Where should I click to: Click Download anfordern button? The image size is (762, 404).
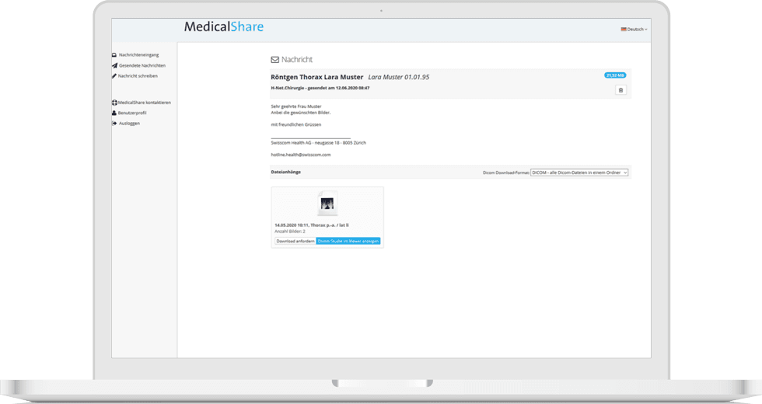(295, 242)
